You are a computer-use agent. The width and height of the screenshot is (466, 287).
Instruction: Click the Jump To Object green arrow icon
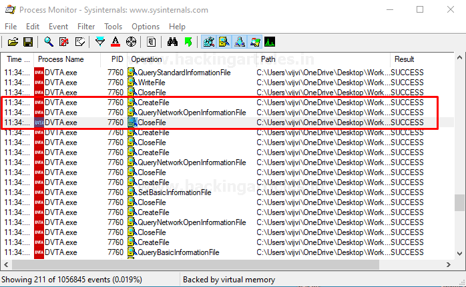coord(188,42)
